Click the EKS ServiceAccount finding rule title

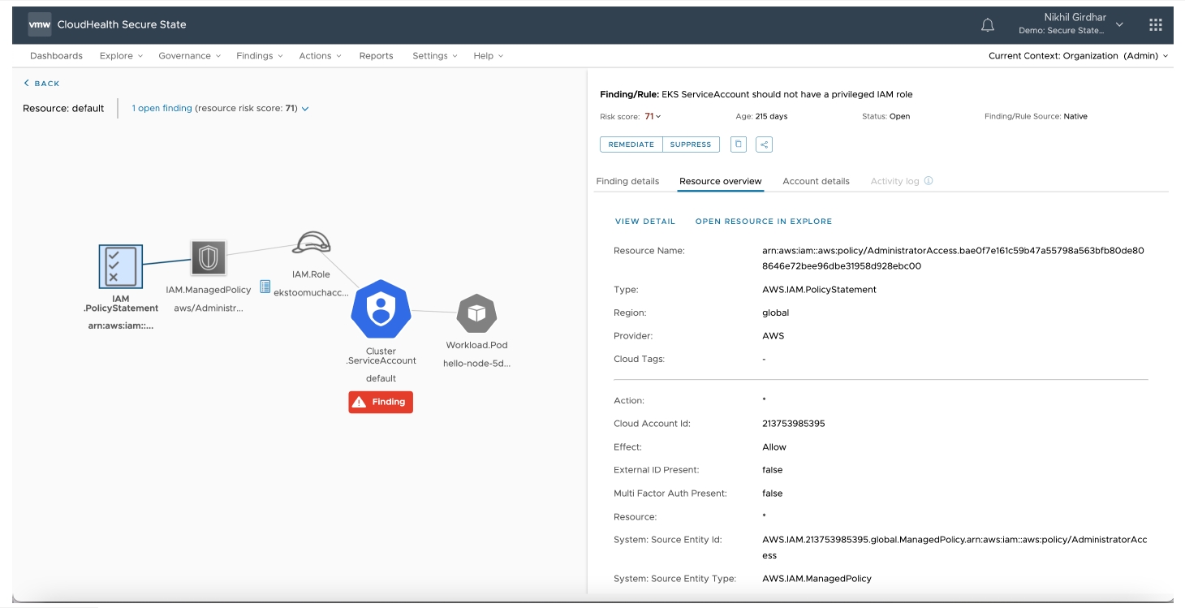point(787,94)
